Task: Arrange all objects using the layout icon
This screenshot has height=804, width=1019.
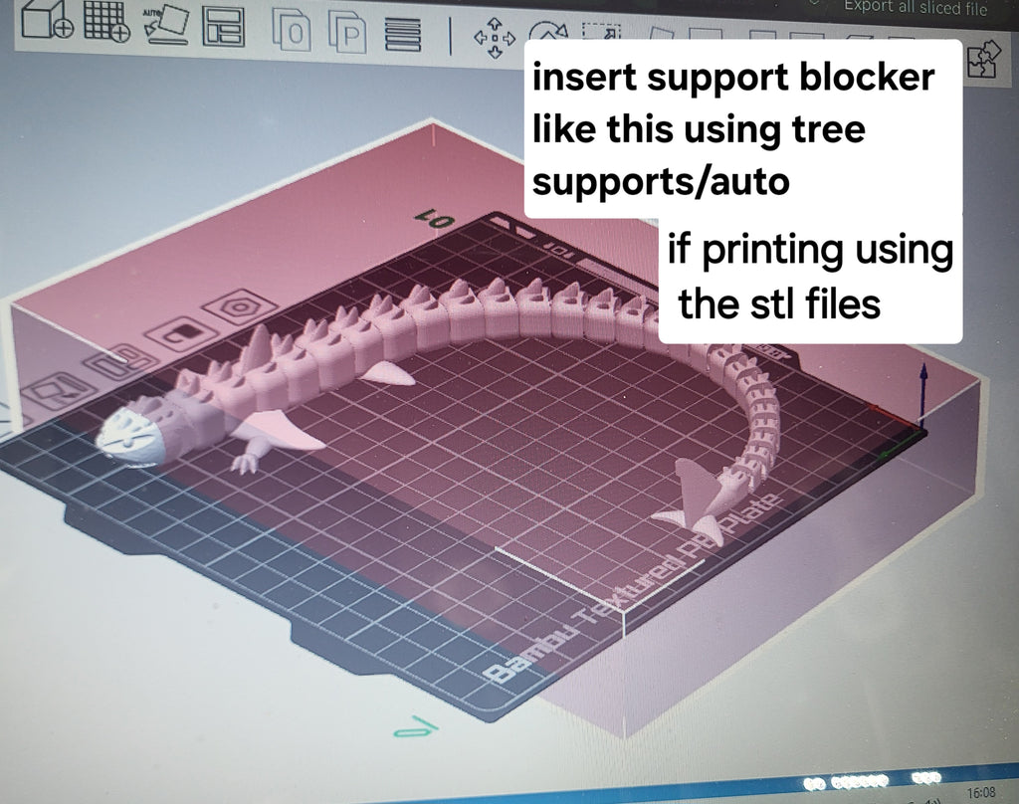Action: click(x=224, y=27)
